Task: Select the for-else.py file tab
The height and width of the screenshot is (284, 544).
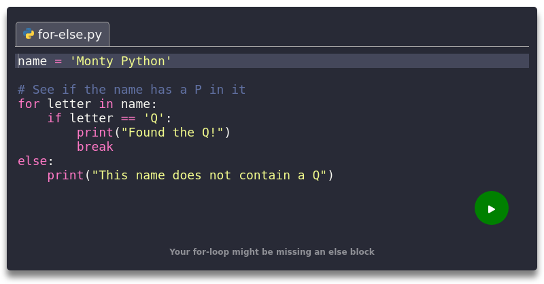Action: pos(63,34)
